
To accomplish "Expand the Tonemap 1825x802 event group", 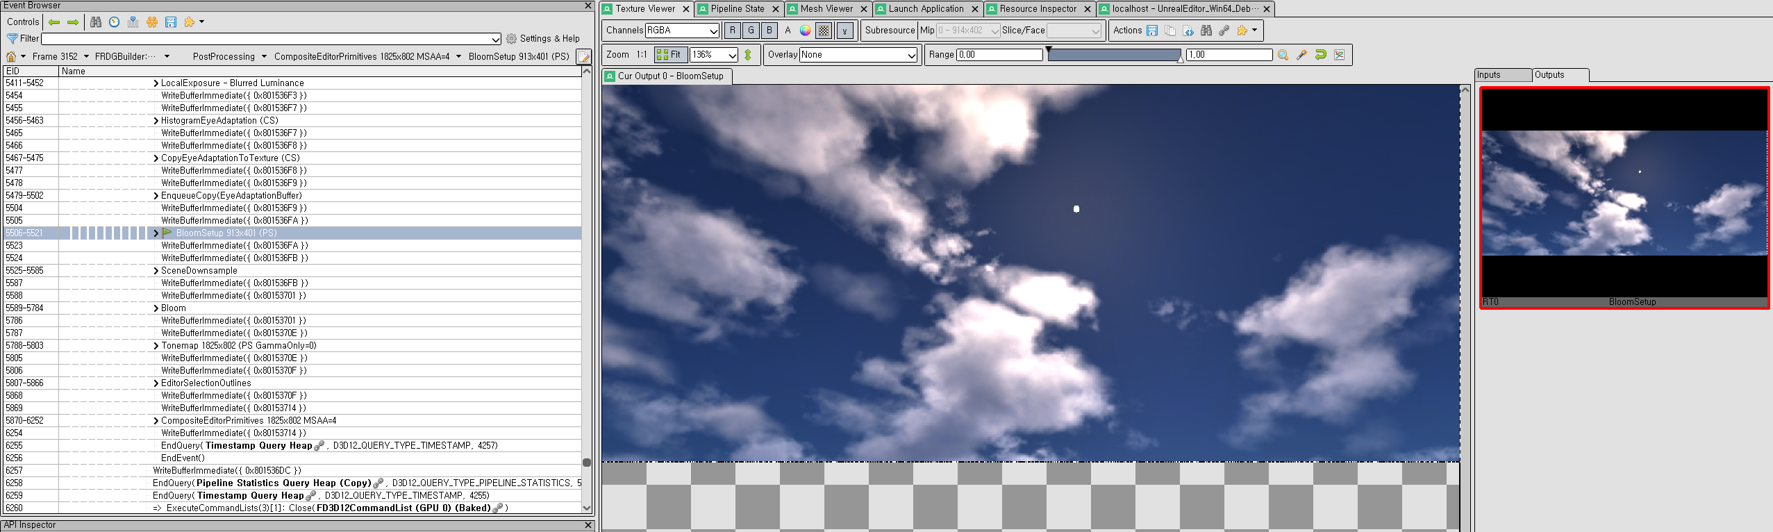I will coord(156,346).
